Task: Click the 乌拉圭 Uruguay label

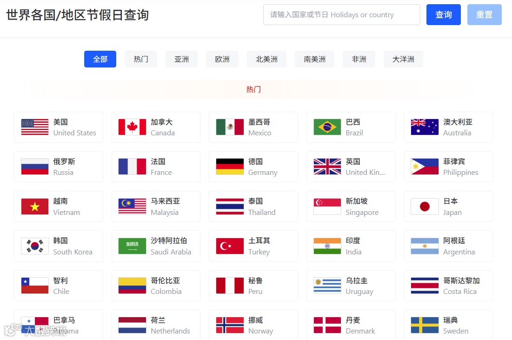Action: pyautogui.click(x=359, y=286)
